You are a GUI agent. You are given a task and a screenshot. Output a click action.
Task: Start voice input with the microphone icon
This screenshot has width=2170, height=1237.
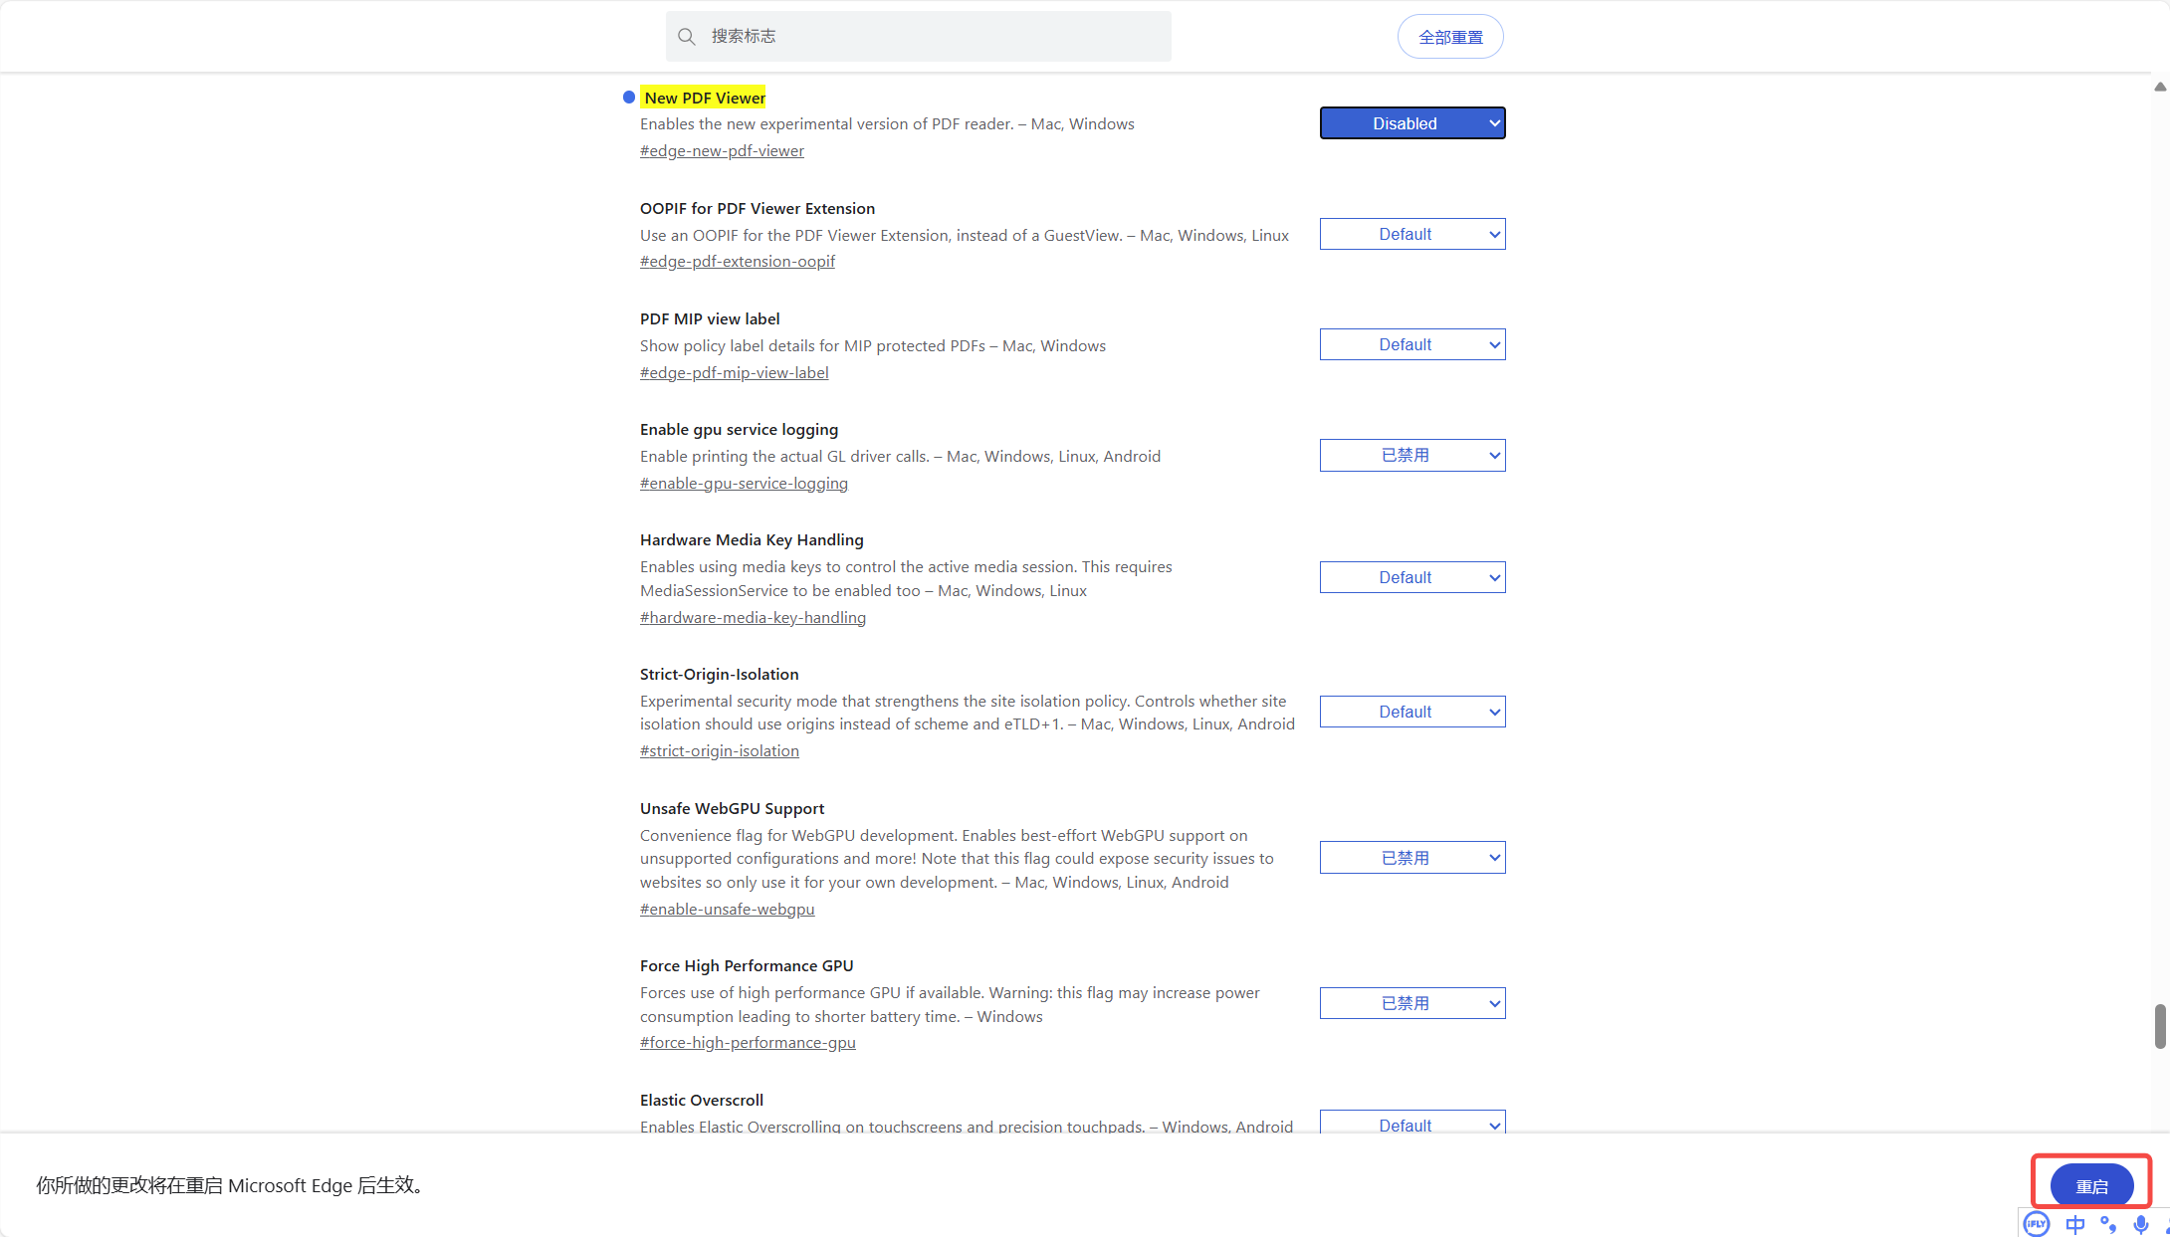(x=2141, y=1224)
